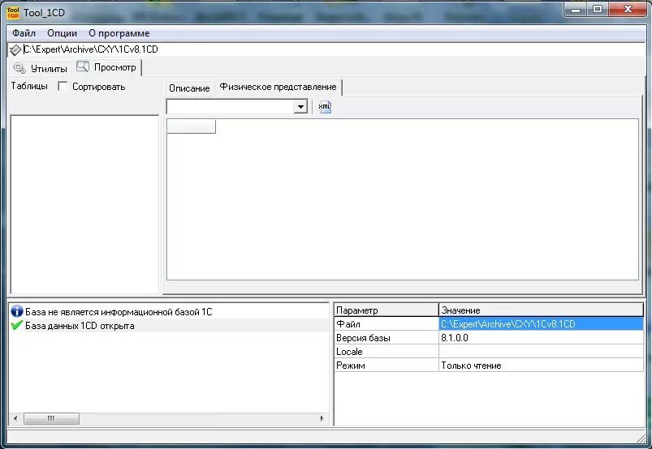Screen dimensions: 652x449
Task: Expand the dropdown arrow of the combo box
Action: coord(300,107)
